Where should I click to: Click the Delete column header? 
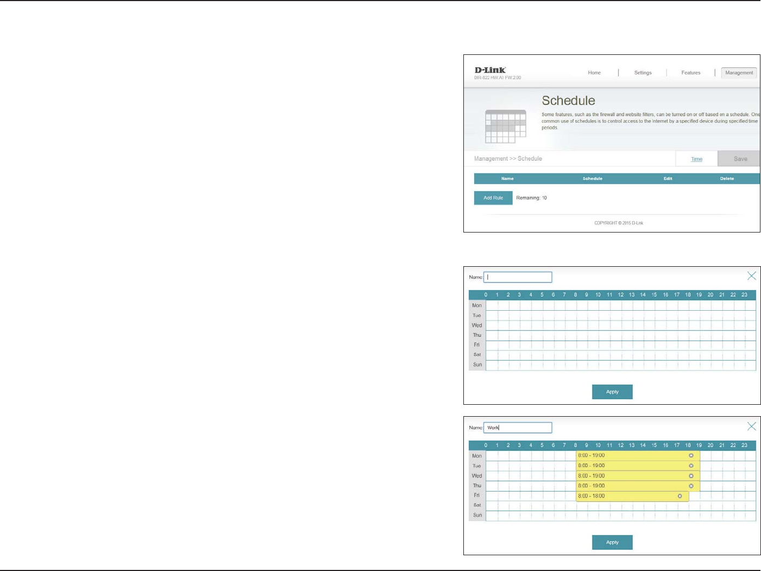click(x=727, y=179)
